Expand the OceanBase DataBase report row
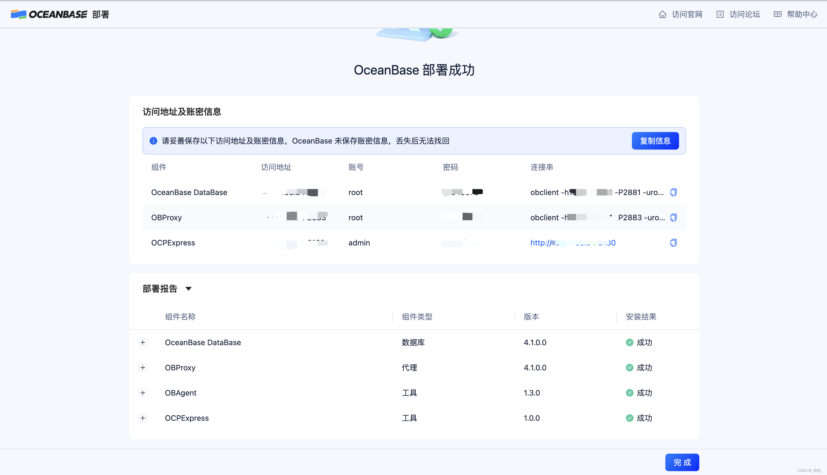The height and width of the screenshot is (475, 827). click(142, 342)
